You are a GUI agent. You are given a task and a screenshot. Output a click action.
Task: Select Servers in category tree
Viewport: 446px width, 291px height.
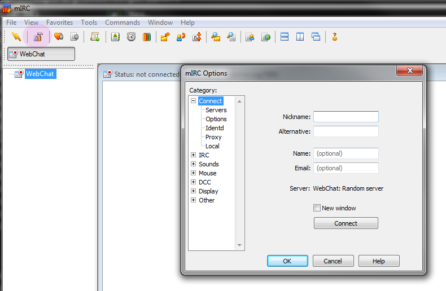click(x=216, y=110)
